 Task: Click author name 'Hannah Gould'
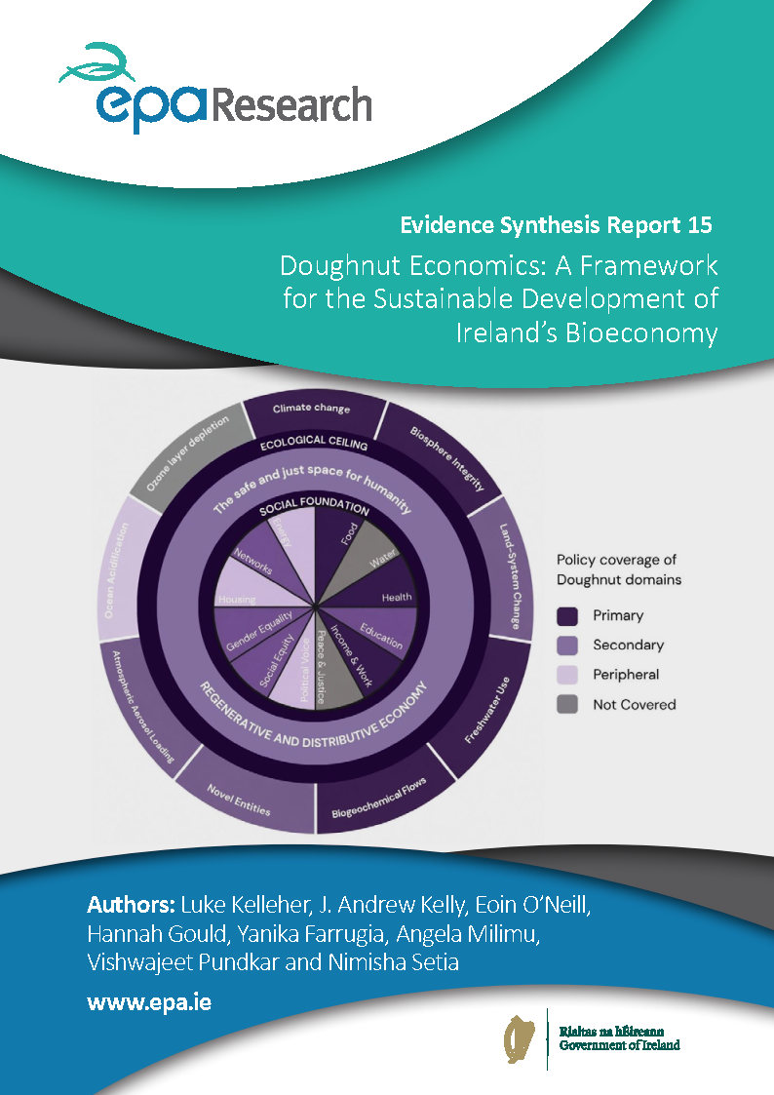pyautogui.click(x=156, y=934)
